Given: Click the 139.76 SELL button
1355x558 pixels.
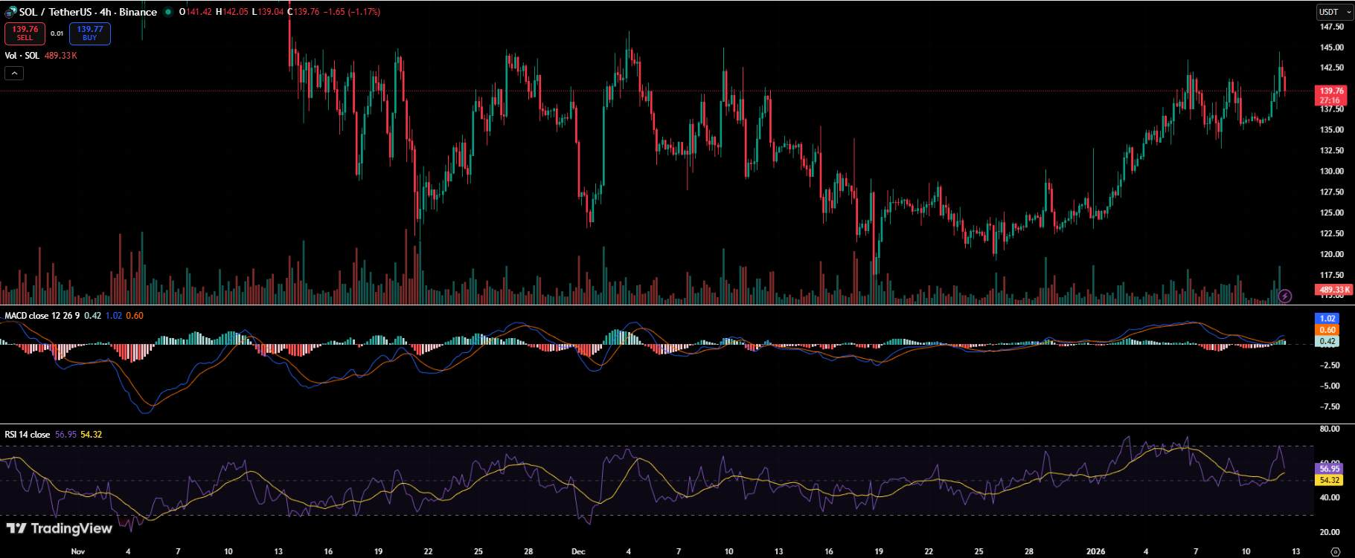Looking at the screenshot, I should coord(25,33).
